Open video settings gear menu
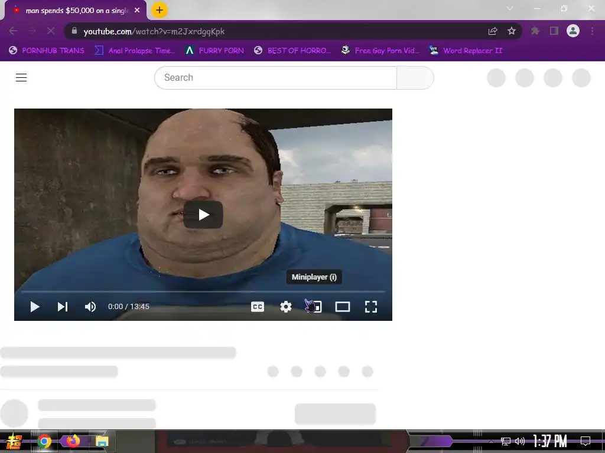Screen dimensions: 605x453 (x=286, y=307)
